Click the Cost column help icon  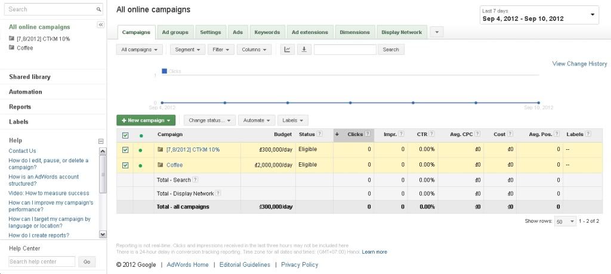click(x=510, y=134)
